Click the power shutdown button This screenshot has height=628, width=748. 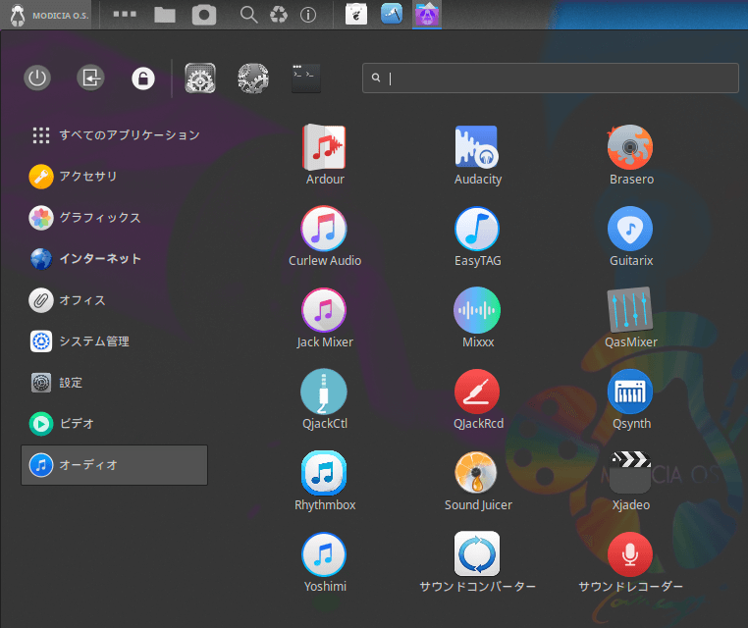37,78
